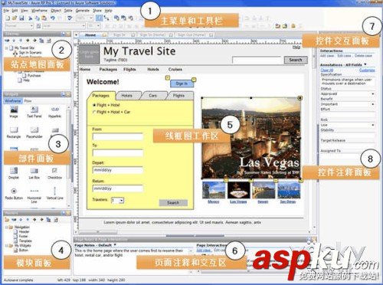Click the Packages navigation item on canvas
Image resolution: width=383 pixels, height=285 pixels.
[108, 69]
